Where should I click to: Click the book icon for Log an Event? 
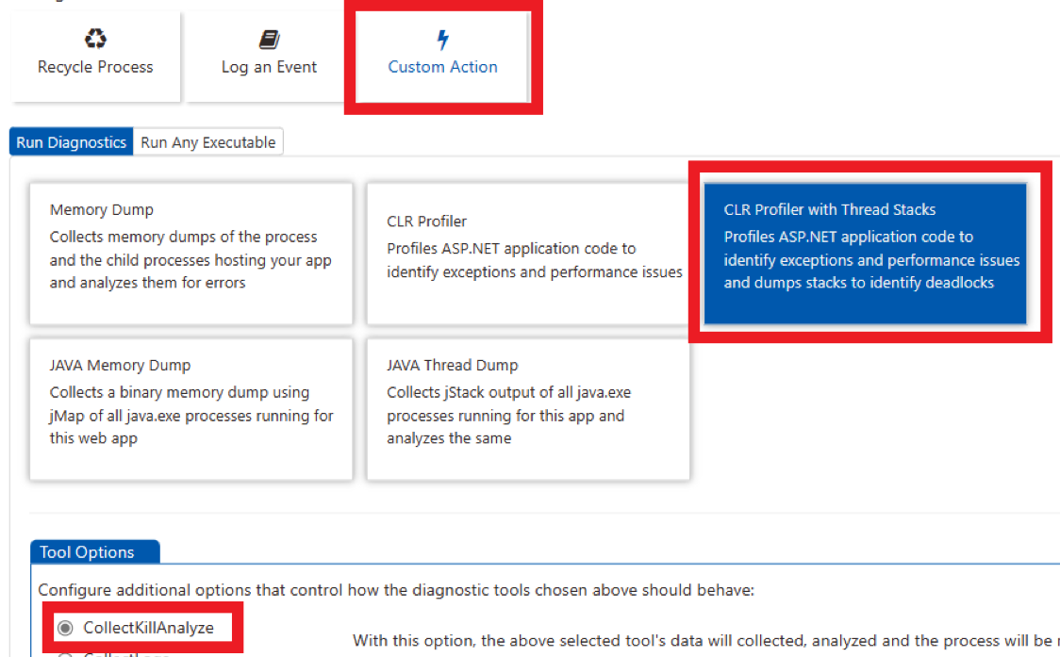coord(270,39)
